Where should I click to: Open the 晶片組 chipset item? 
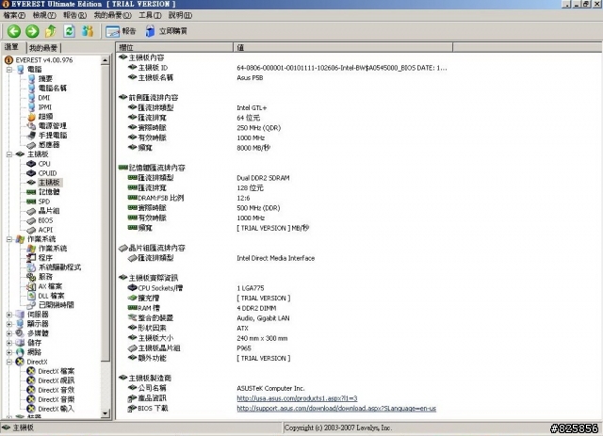click(49, 211)
